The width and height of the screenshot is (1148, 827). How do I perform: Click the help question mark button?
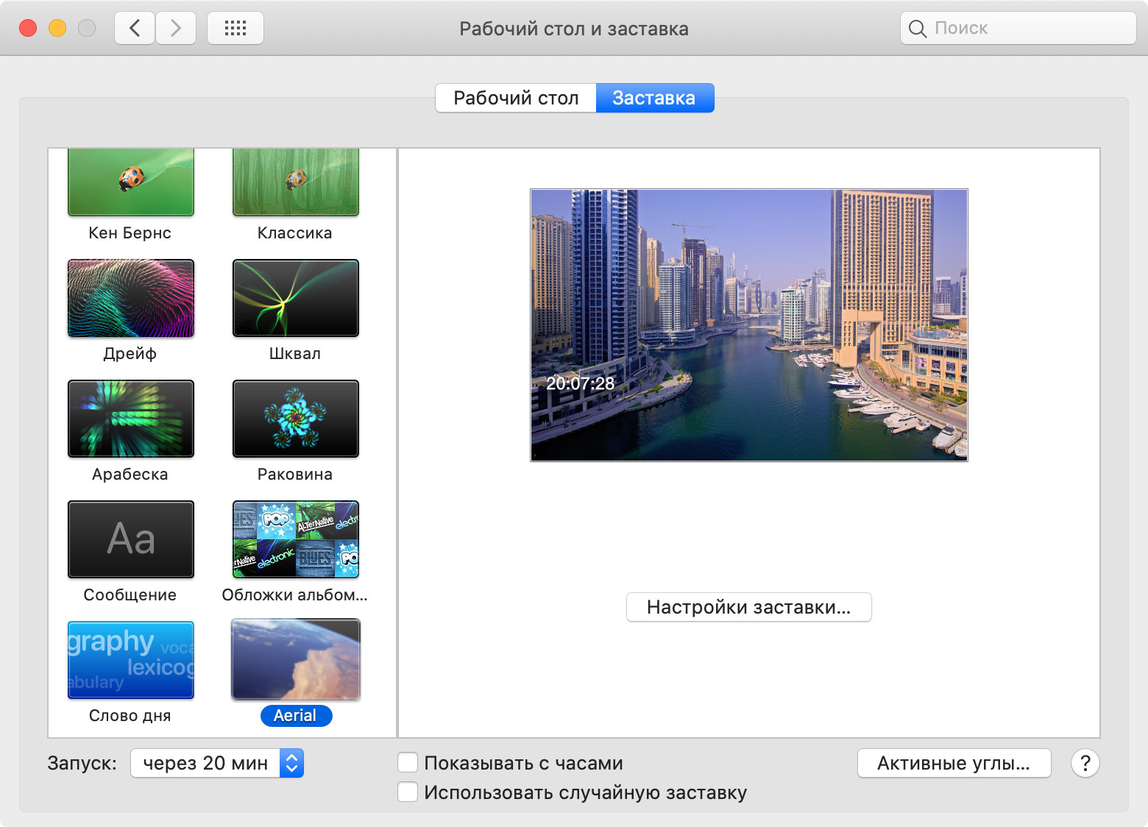(1085, 763)
